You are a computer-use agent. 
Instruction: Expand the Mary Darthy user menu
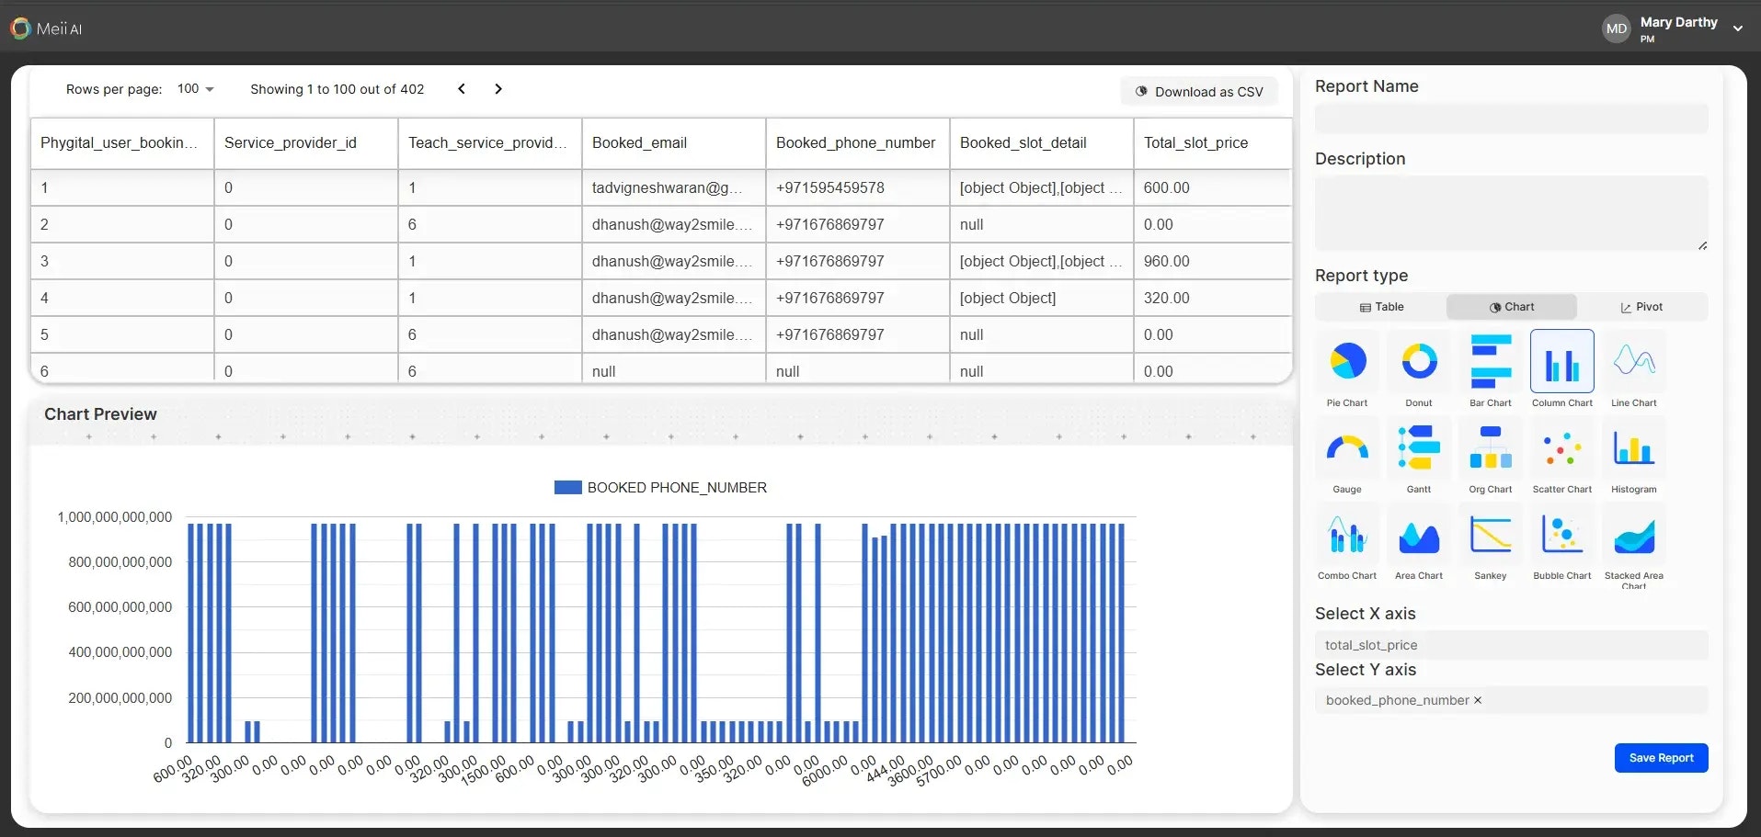[x=1738, y=28]
